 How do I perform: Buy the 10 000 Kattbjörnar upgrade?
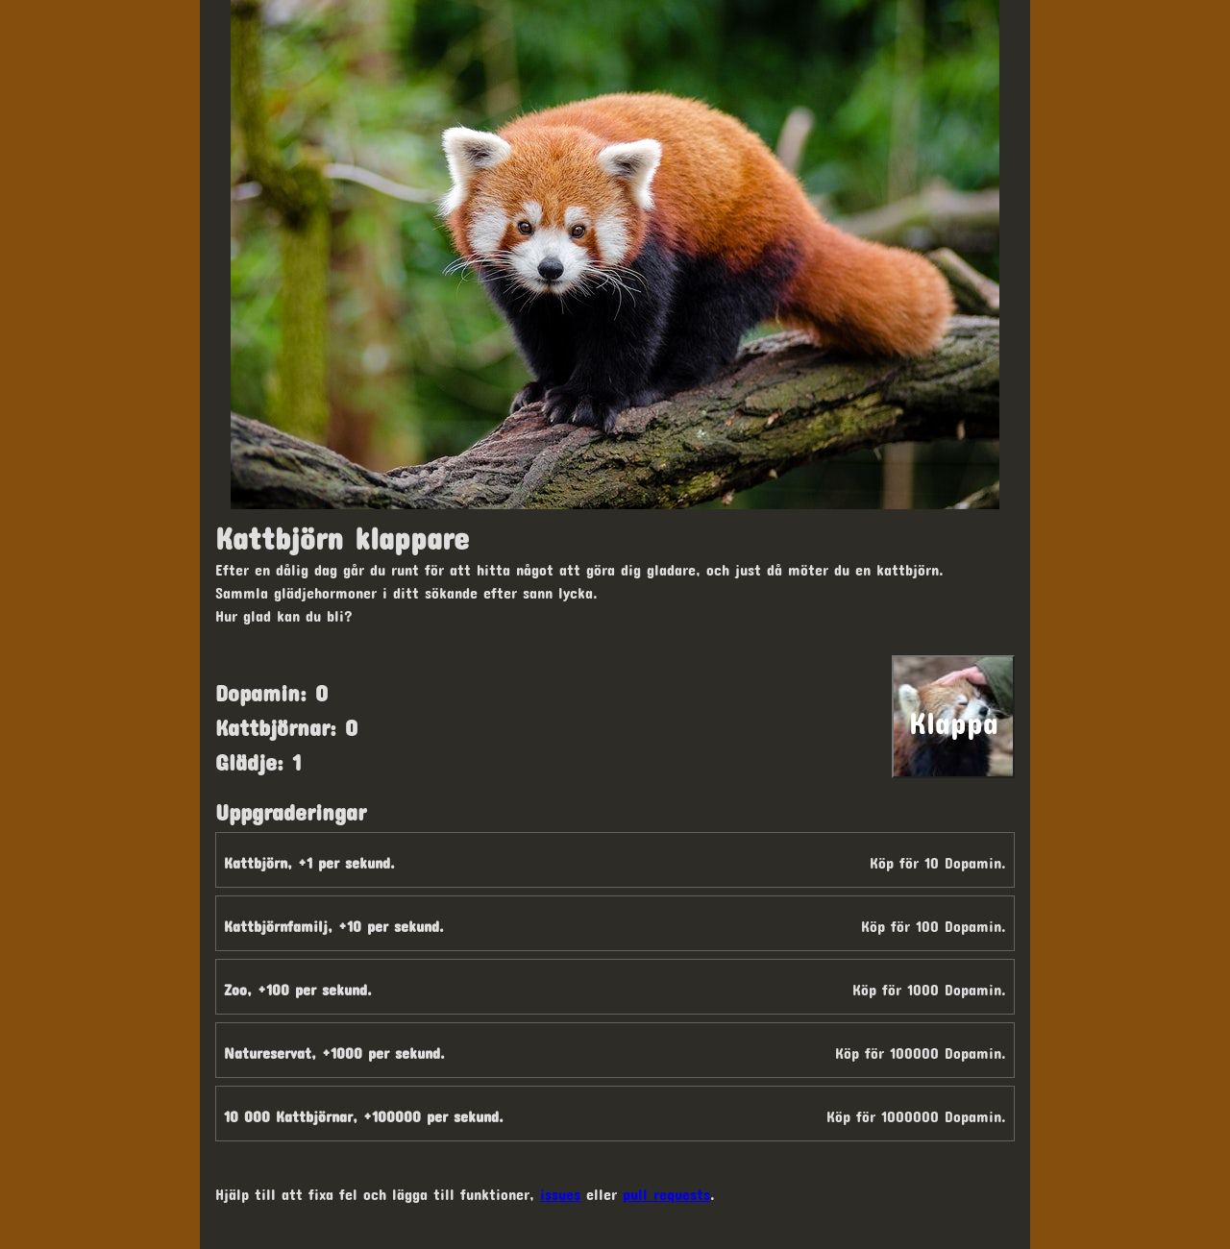[x=615, y=1114]
